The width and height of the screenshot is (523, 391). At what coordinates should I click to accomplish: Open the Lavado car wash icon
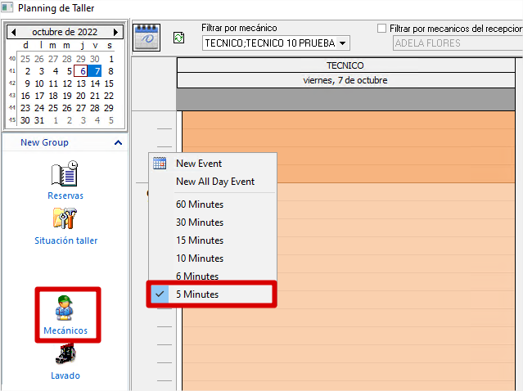tap(65, 355)
